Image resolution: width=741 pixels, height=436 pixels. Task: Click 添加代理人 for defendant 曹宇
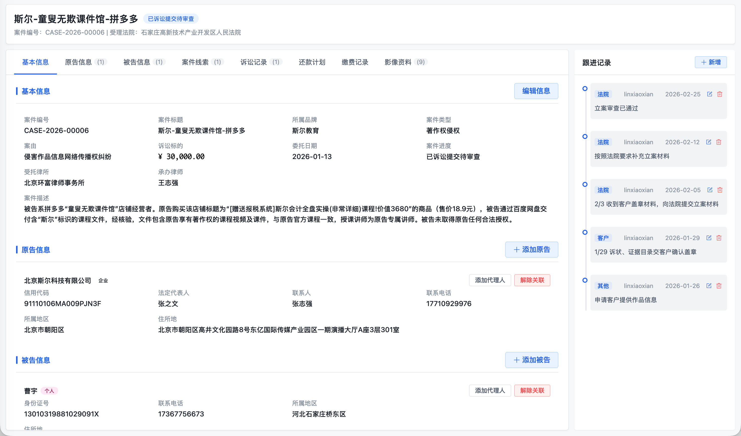click(x=490, y=390)
